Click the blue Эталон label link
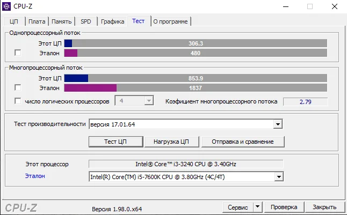Viewport: 347px width, 215px height. 35,176
